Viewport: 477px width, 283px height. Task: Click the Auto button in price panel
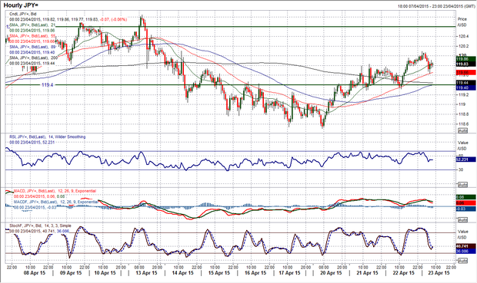pos(462,130)
